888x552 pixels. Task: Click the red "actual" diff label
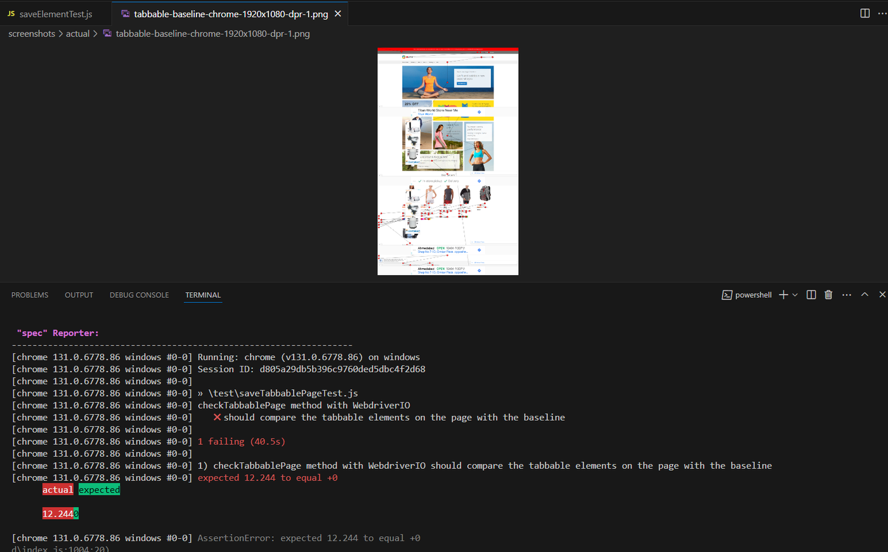[58, 489]
